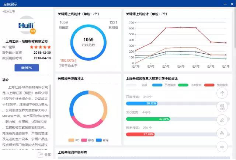The height and width of the screenshot is (160, 236).
Task: Click the scroll-to-top arrow floating icon
Action: coord(222,93)
